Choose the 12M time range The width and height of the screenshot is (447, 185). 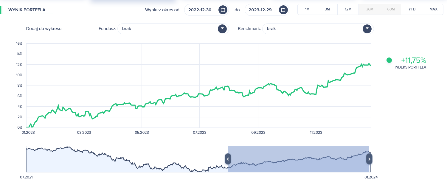pos(348,9)
